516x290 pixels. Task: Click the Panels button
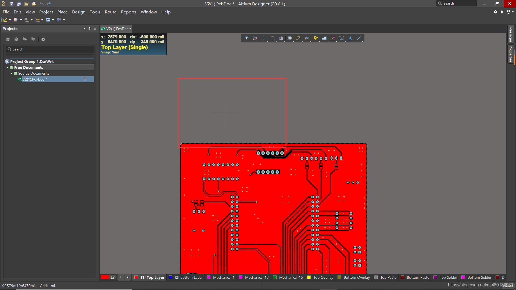point(508,286)
